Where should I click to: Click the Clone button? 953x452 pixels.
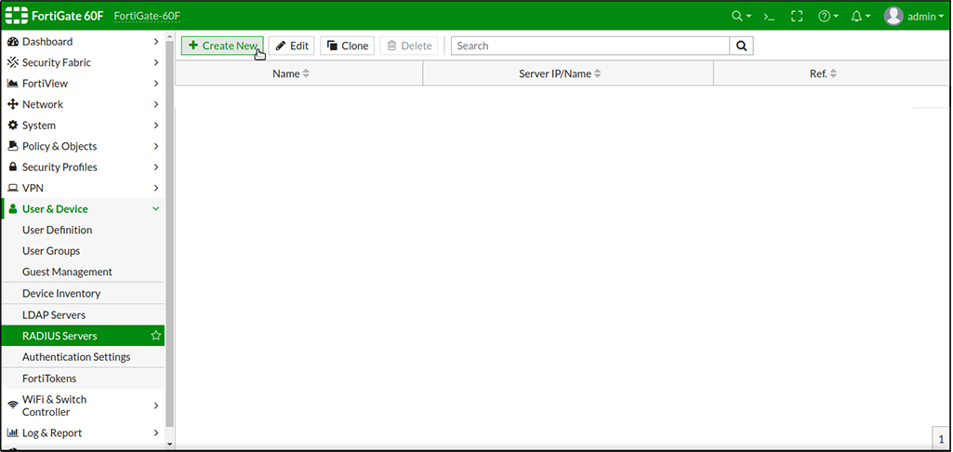click(x=347, y=46)
